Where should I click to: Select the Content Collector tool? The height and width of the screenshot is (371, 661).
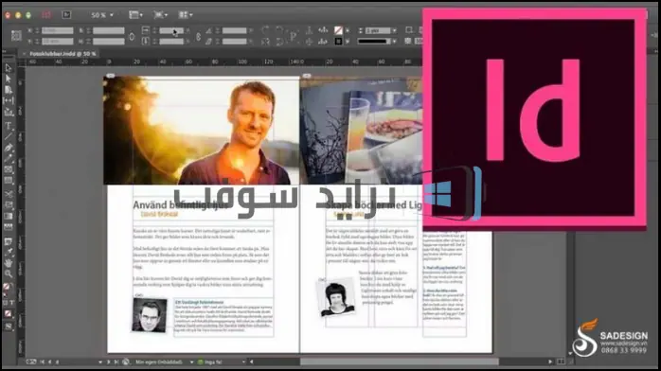pyautogui.click(x=8, y=112)
